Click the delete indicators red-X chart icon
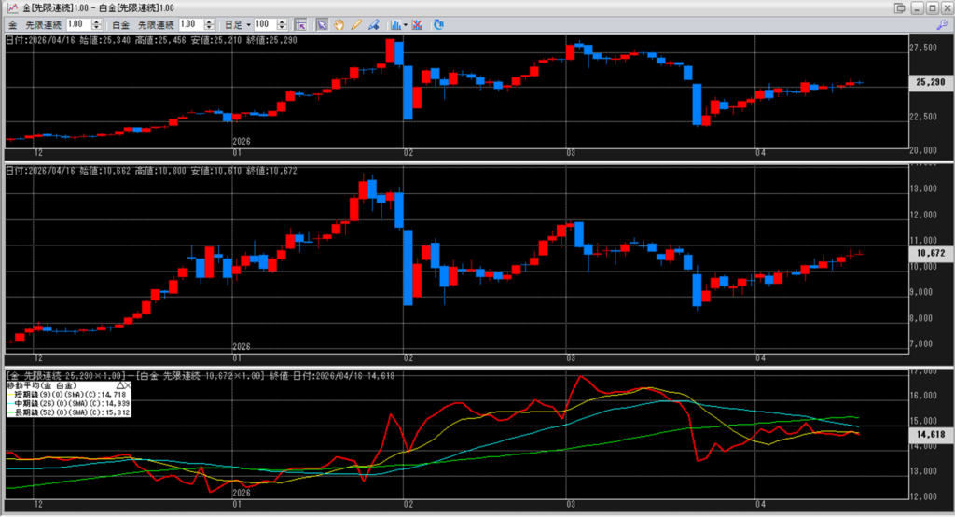955x517 pixels. pos(417,24)
